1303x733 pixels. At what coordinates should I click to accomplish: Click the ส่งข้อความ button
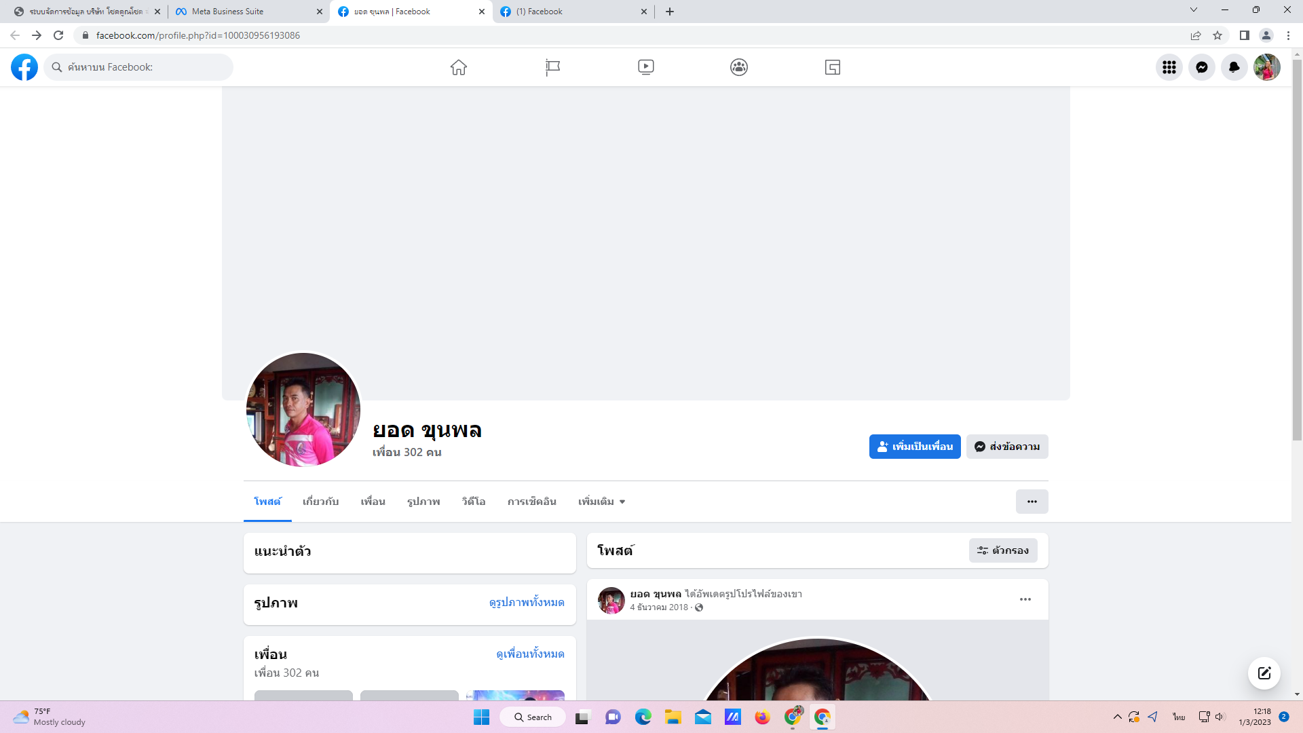click(1006, 447)
